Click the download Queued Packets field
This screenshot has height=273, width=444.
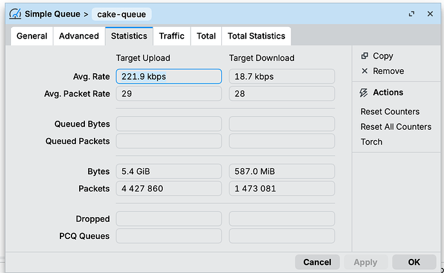click(x=282, y=141)
